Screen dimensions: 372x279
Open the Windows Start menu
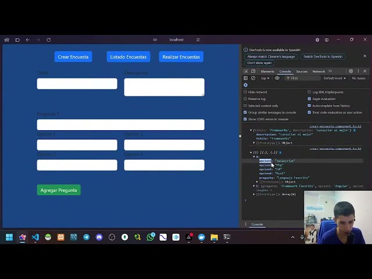click(9, 237)
